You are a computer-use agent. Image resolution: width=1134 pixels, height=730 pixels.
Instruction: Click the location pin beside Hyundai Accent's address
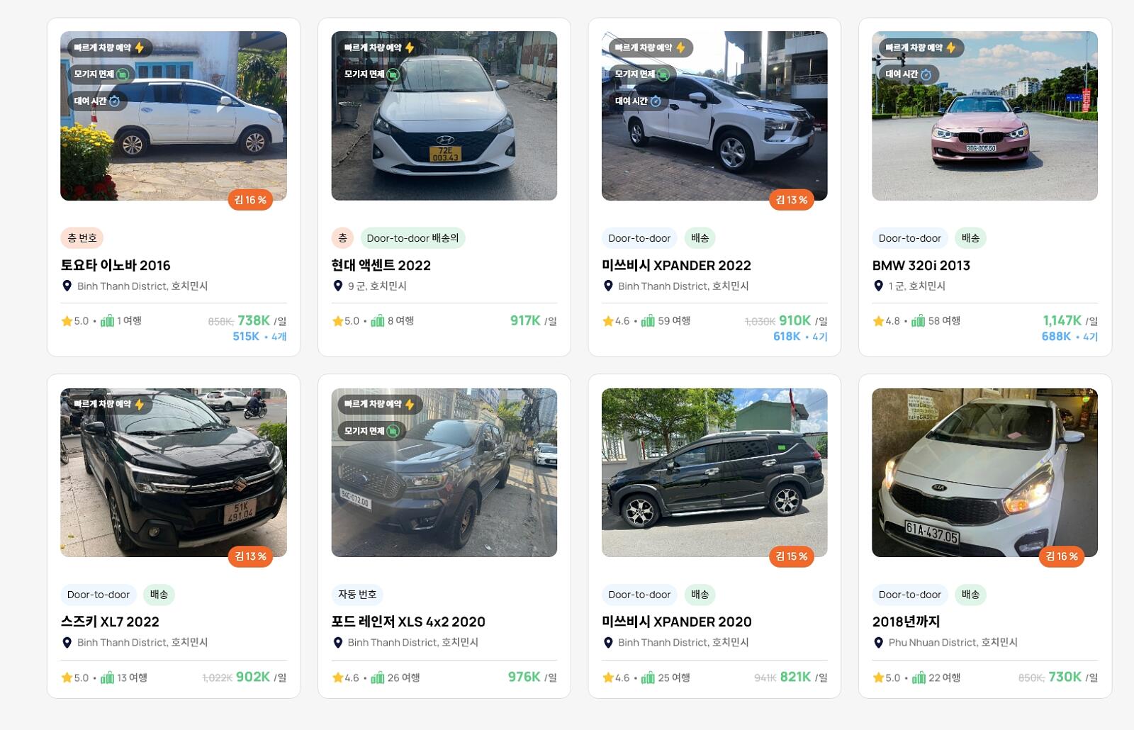(x=338, y=286)
